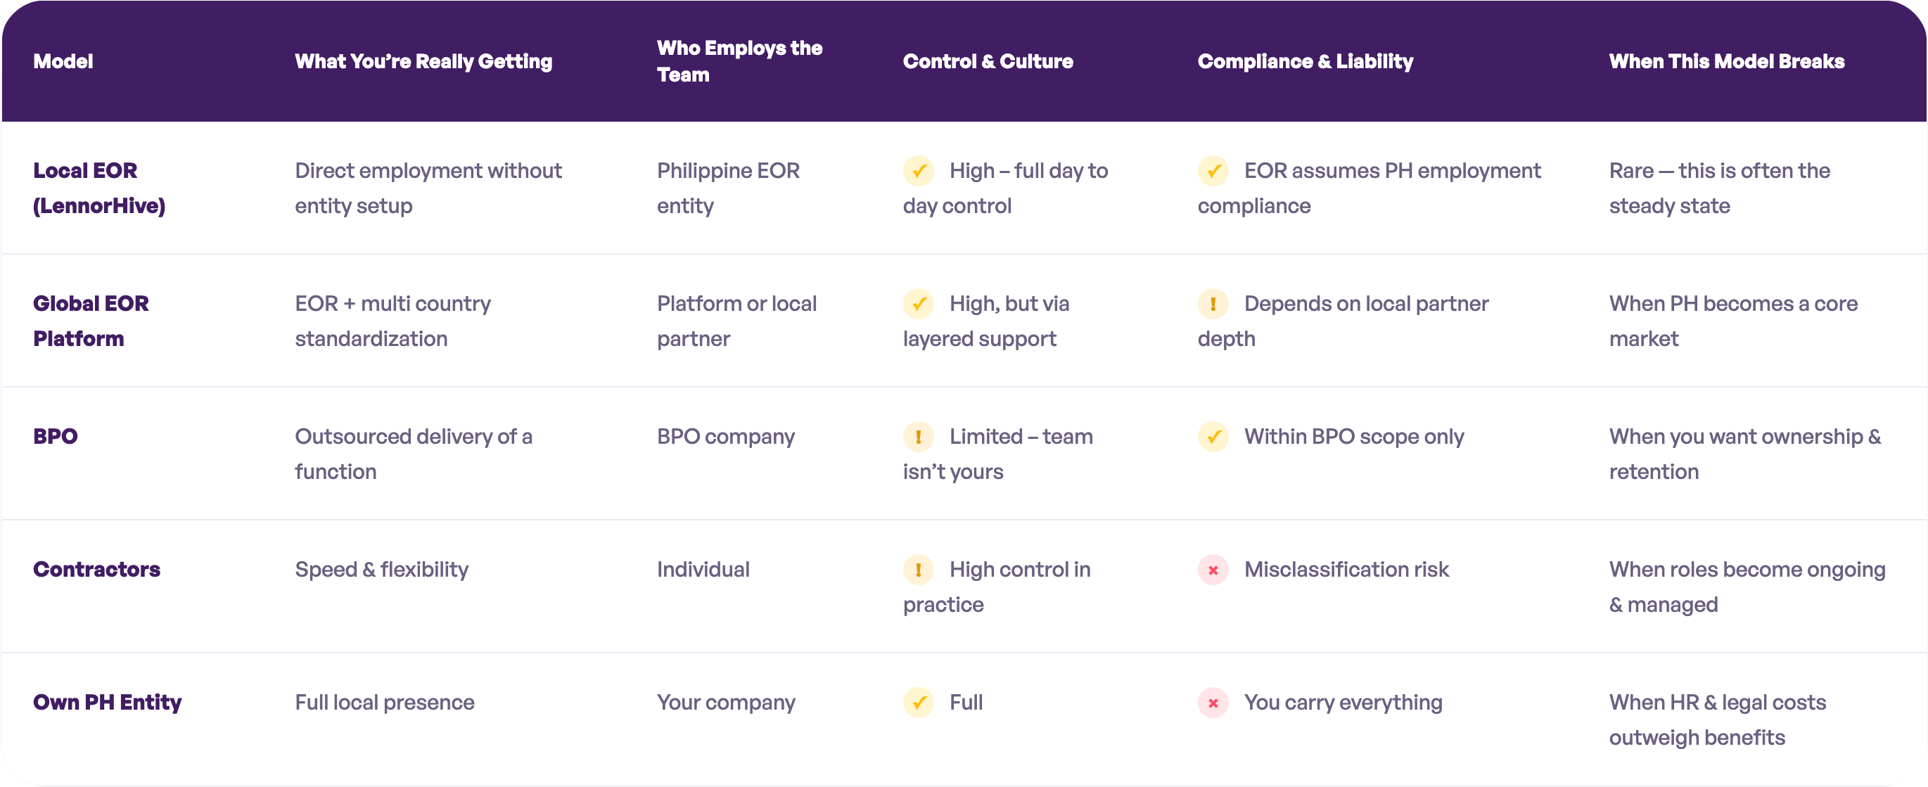
Task: Select the 'Model' column header
Action: pyautogui.click(x=63, y=61)
